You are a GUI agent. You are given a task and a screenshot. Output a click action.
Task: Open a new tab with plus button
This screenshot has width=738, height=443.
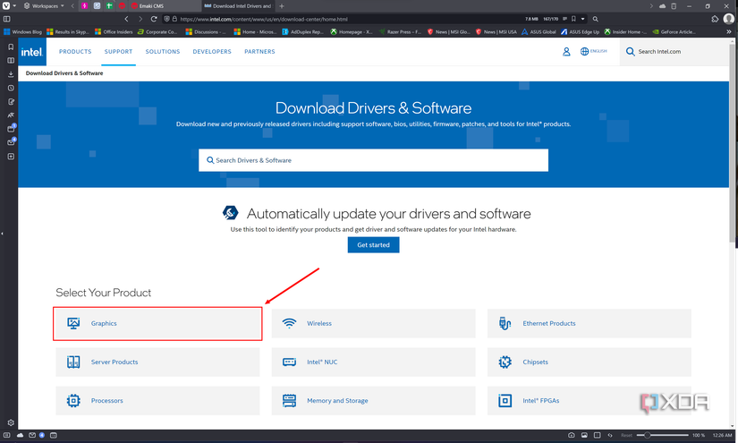282,6
